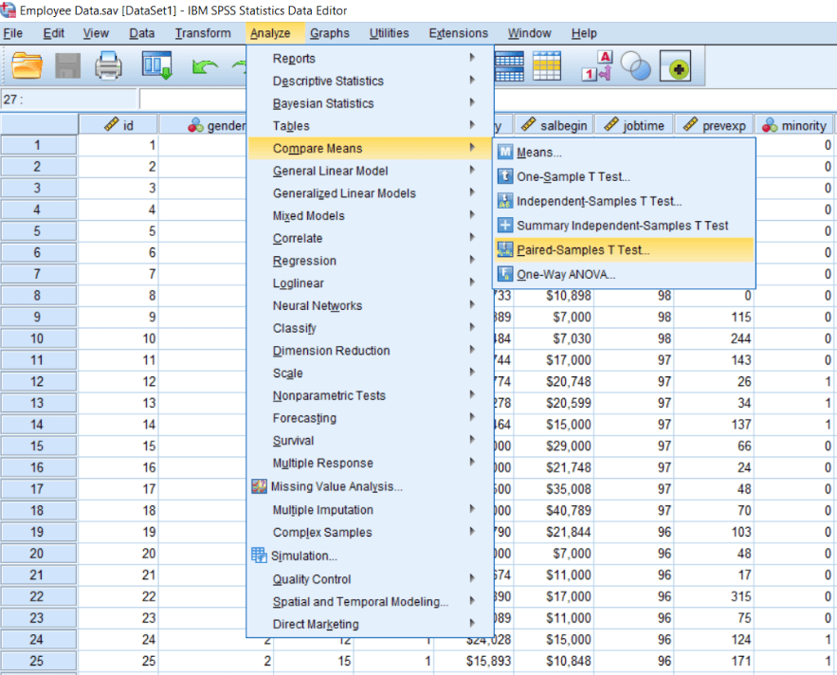Click the One-Sample T Test icon

coord(505,176)
